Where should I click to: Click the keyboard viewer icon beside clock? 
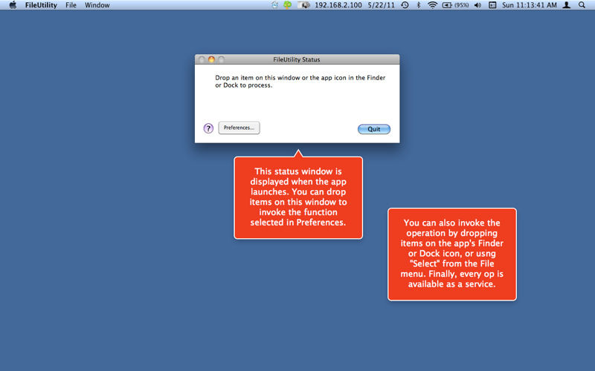(492, 5)
